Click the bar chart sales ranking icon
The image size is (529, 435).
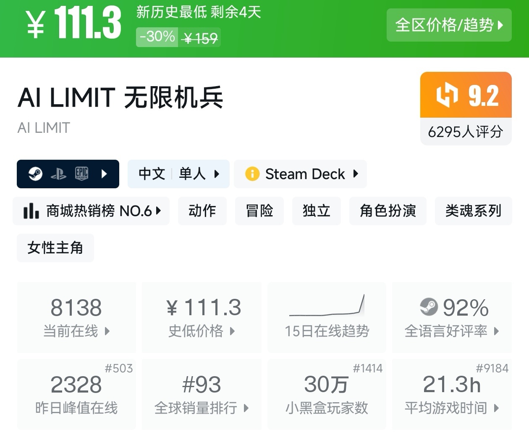[x=31, y=211]
